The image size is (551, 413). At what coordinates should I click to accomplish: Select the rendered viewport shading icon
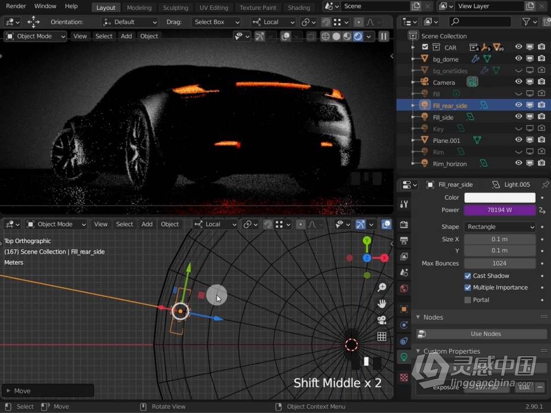click(358, 36)
